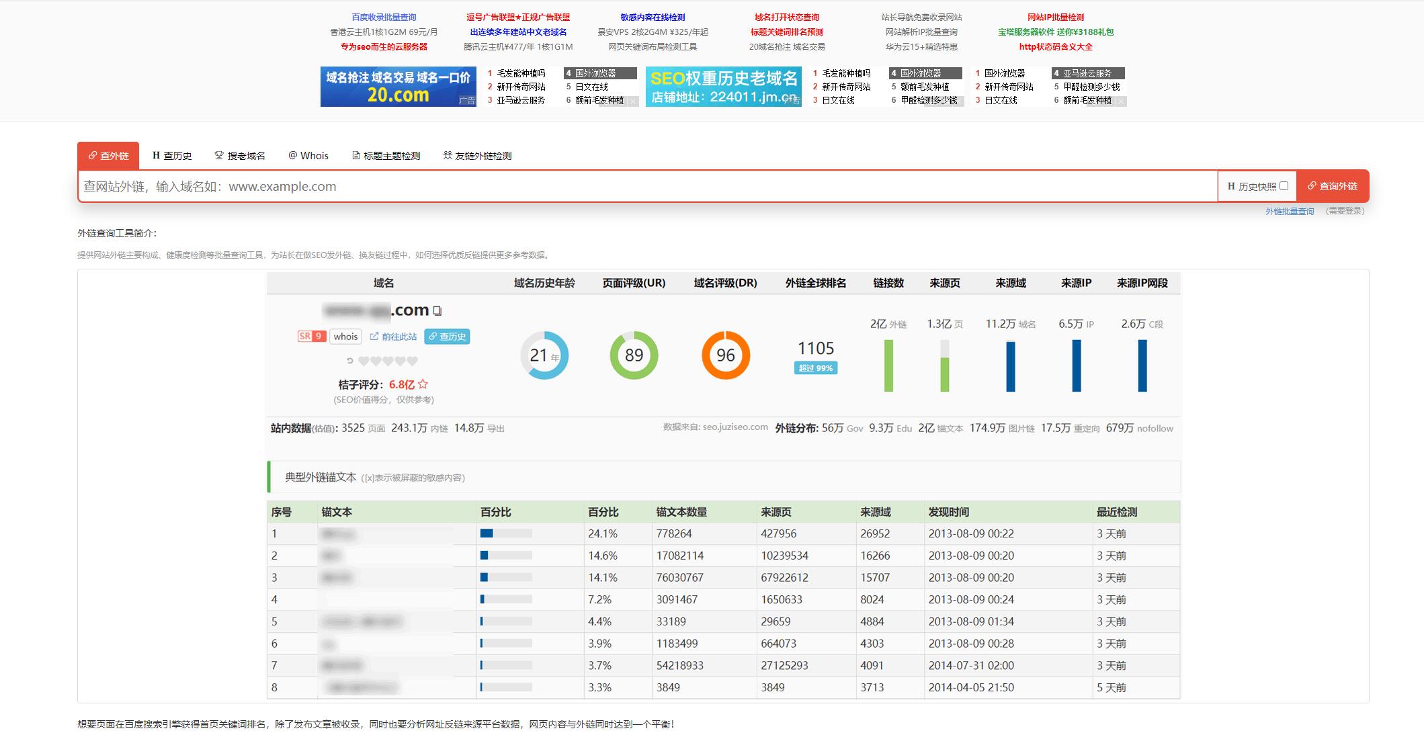Screen dimensions: 1424x739
Task: Click the green 89 page rating ring
Action: (634, 355)
